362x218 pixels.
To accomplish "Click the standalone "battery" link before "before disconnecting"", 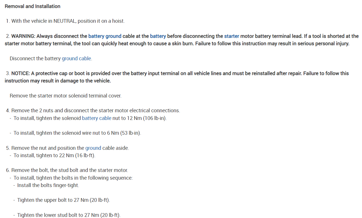I will (x=158, y=36).
